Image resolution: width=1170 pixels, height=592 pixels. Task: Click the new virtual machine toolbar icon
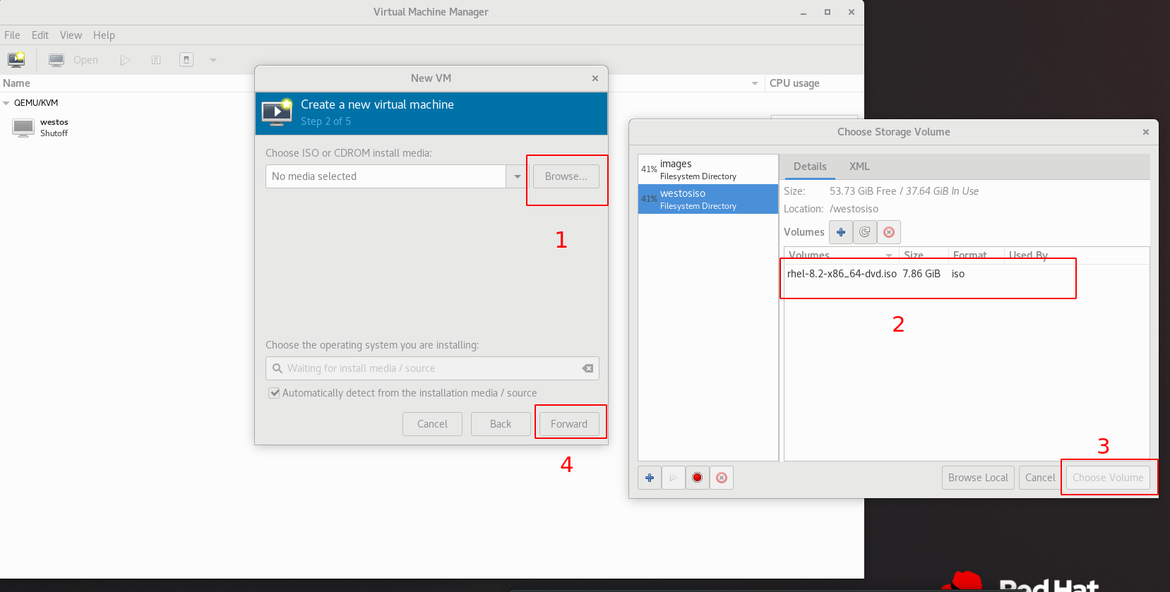pyautogui.click(x=16, y=60)
